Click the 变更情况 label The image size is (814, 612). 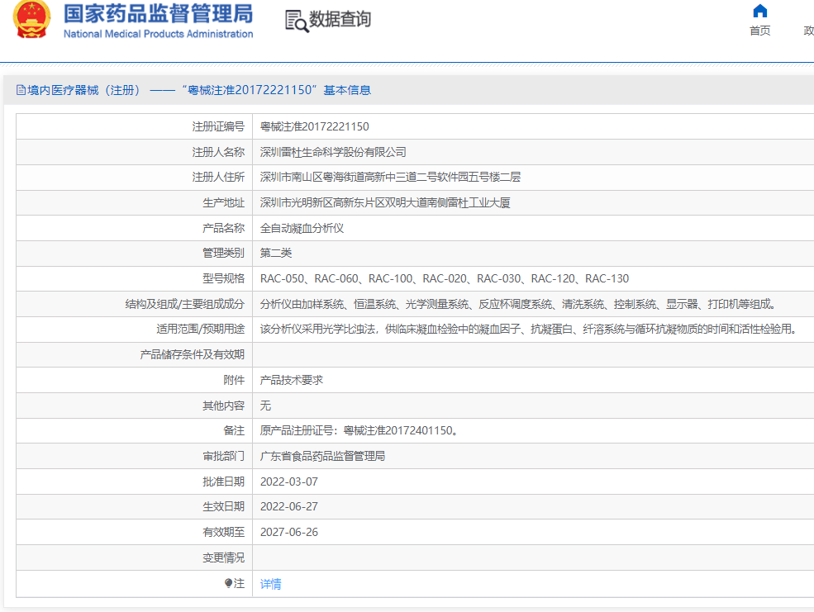pyautogui.click(x=223, y=557)
